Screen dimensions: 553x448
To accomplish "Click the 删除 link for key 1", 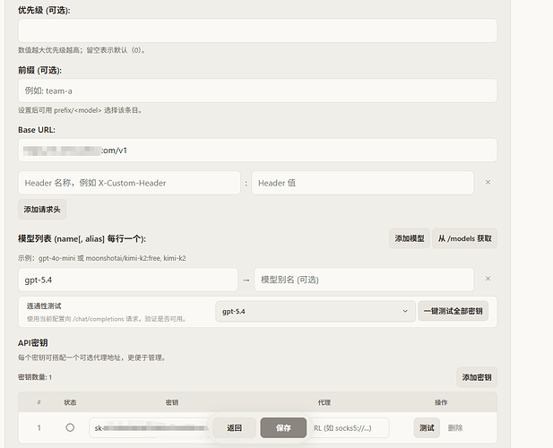I will (x=455, y=428).
